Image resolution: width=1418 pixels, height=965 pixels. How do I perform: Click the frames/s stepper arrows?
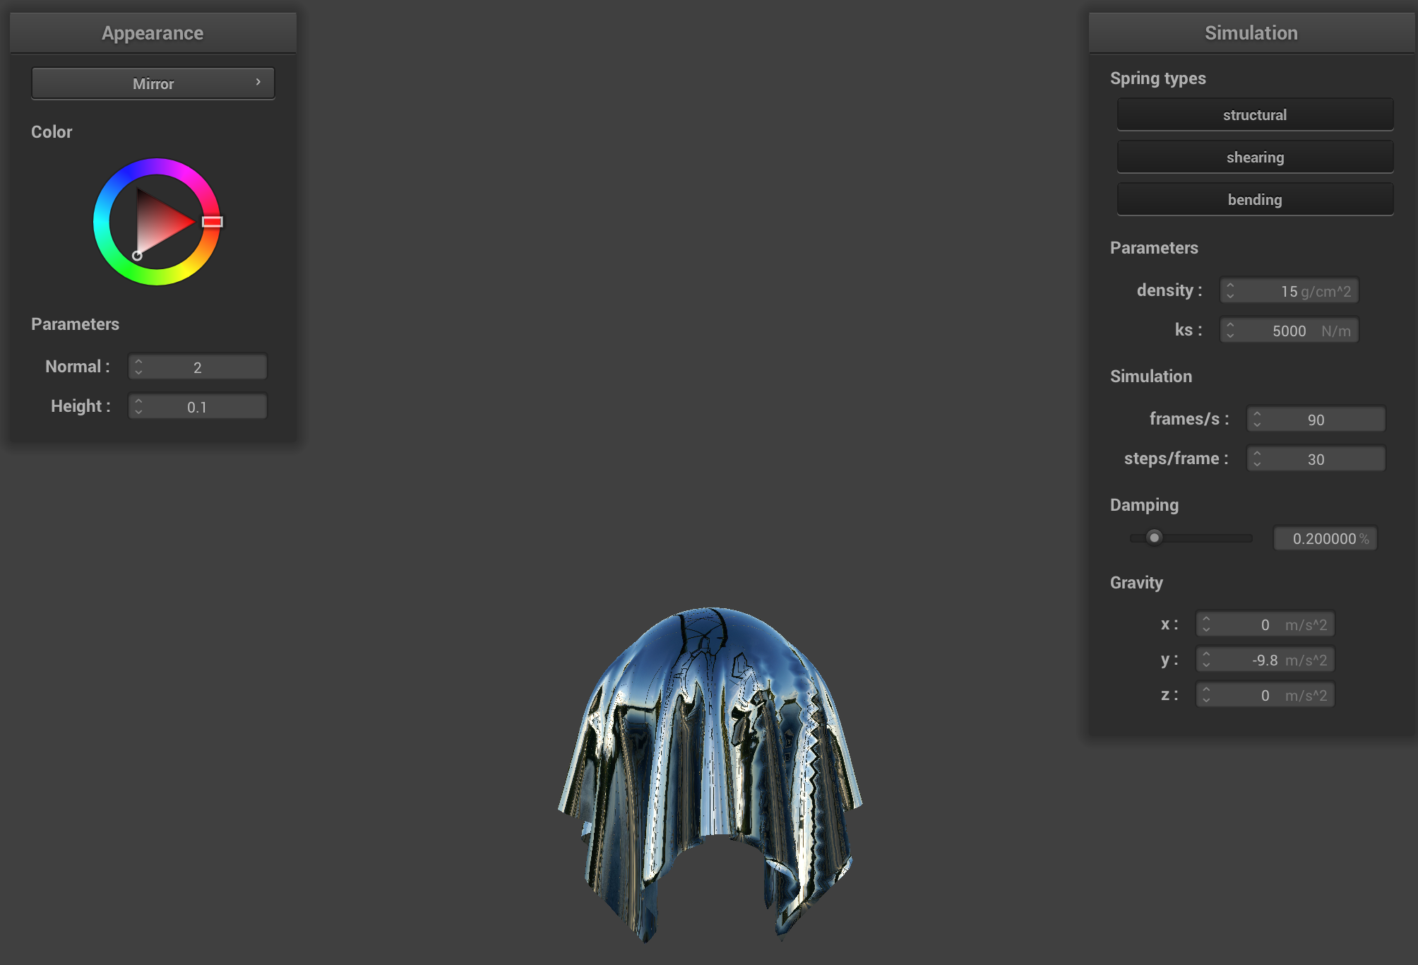pyautogui.click(x=1258, y=419)
